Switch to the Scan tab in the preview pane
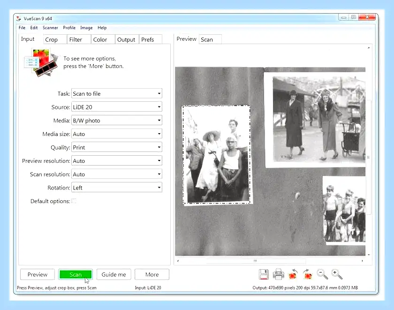The width and height of the screenshot is (394, 310). [210, 39]
